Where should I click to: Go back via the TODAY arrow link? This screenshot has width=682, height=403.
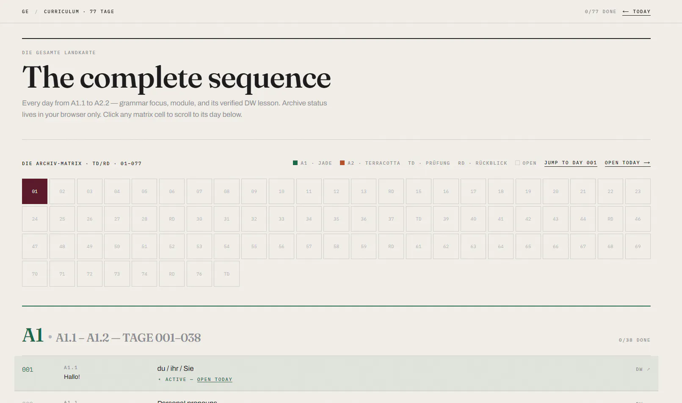(636, 11)
